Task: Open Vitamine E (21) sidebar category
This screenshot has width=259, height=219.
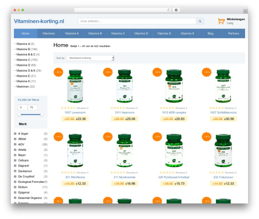Action: pos(25,76)
